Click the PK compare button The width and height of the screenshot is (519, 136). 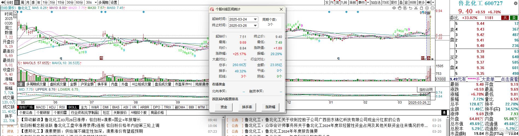coord(332,2)
